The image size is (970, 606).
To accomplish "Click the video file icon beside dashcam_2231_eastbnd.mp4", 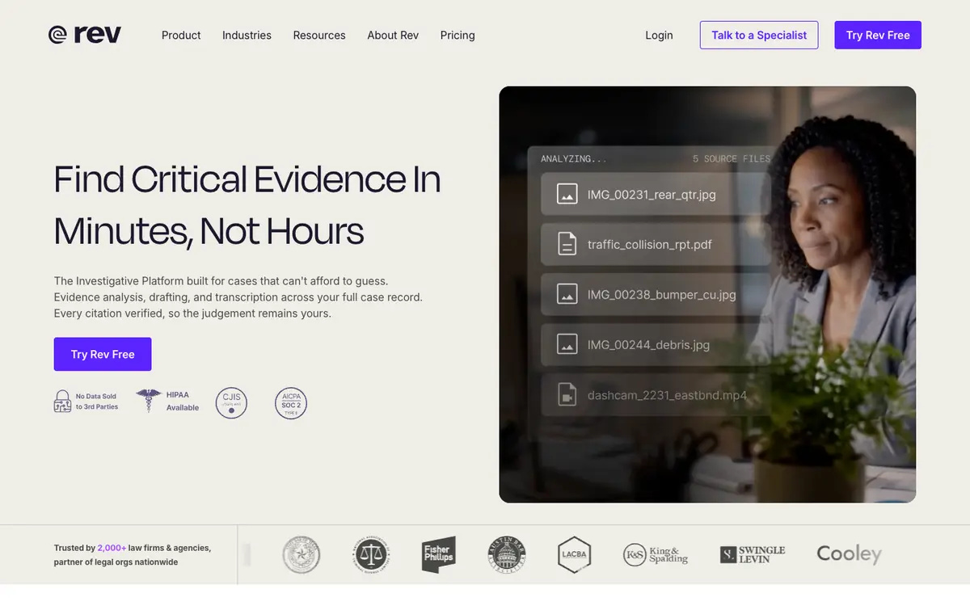I will coord(567,395).
